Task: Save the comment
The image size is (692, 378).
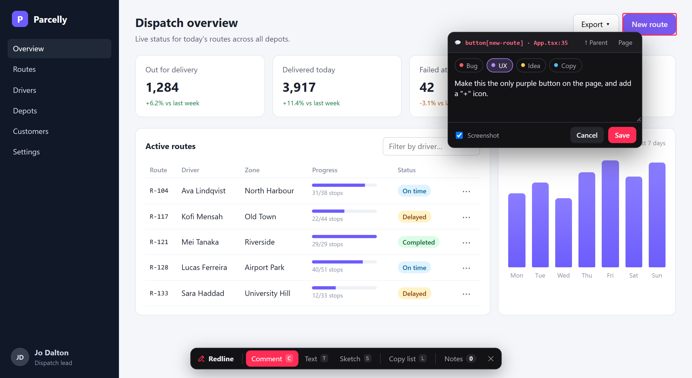Action: [x=622, y=135]
